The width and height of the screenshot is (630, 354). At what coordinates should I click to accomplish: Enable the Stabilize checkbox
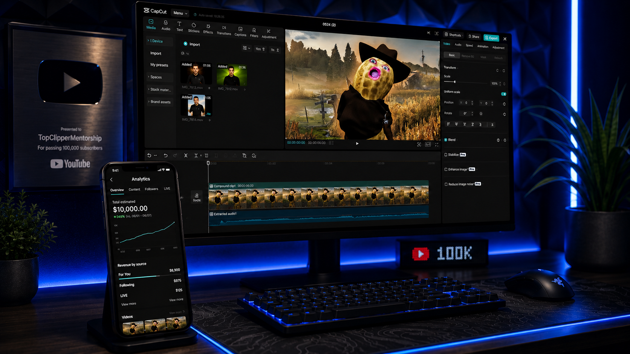[446, 155]
